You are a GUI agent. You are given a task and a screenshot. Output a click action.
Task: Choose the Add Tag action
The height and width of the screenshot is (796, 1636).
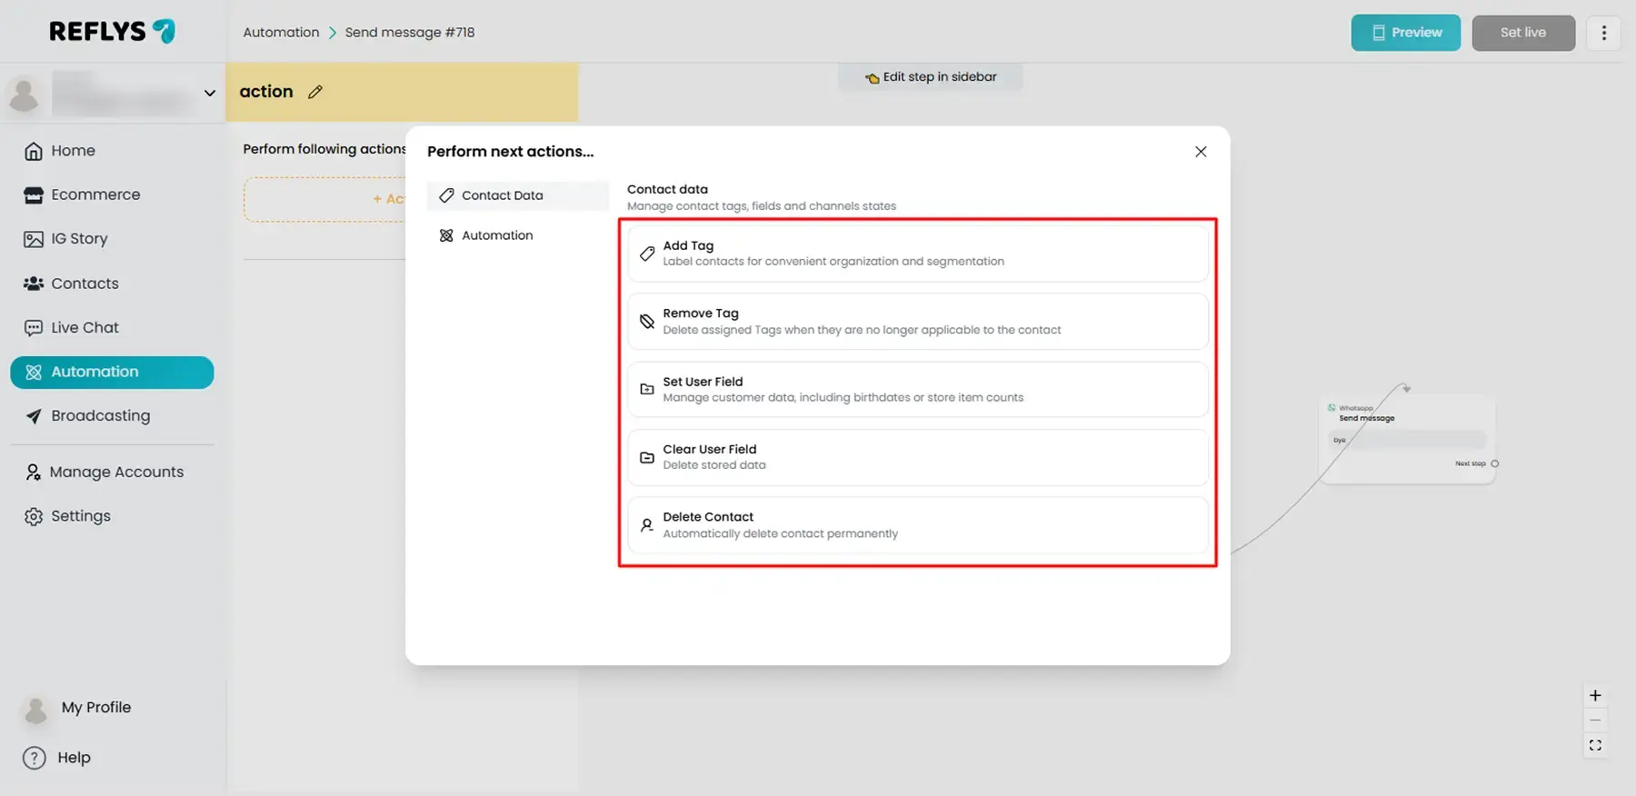point(917,254)
